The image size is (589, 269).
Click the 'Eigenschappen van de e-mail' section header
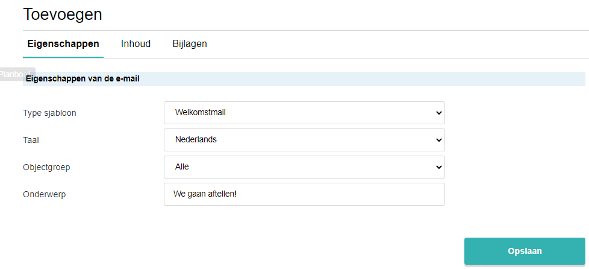tap(83, 79)
